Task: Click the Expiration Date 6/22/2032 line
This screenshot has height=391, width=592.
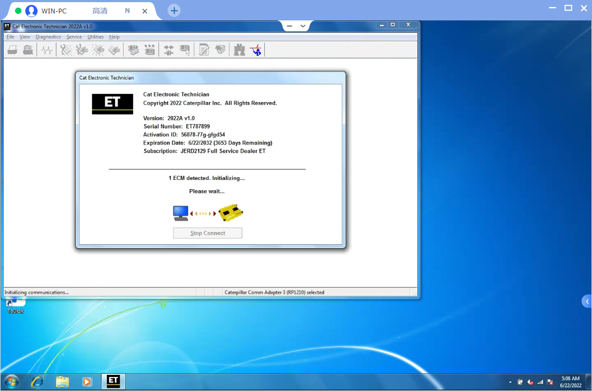Action: point(208,143)
